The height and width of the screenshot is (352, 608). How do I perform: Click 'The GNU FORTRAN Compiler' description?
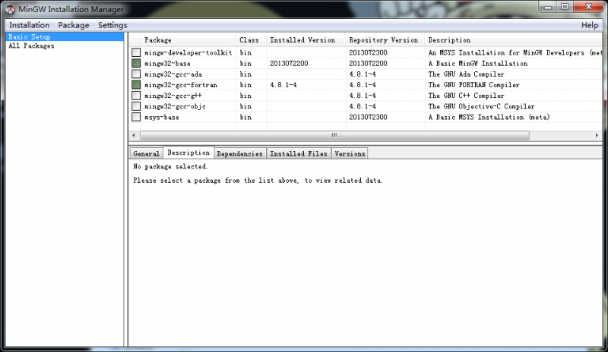pos(473,85)
